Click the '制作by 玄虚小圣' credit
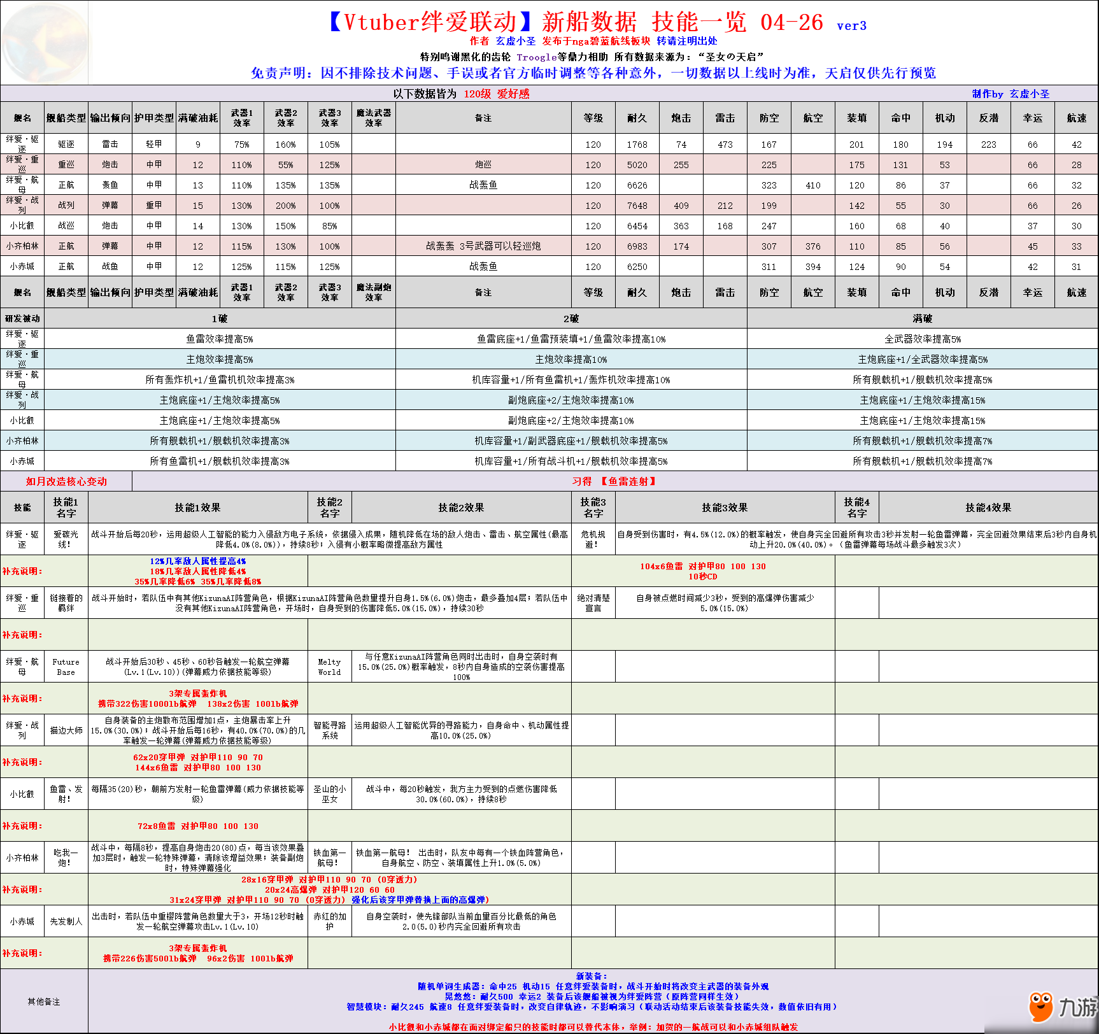 [1010, 94]
